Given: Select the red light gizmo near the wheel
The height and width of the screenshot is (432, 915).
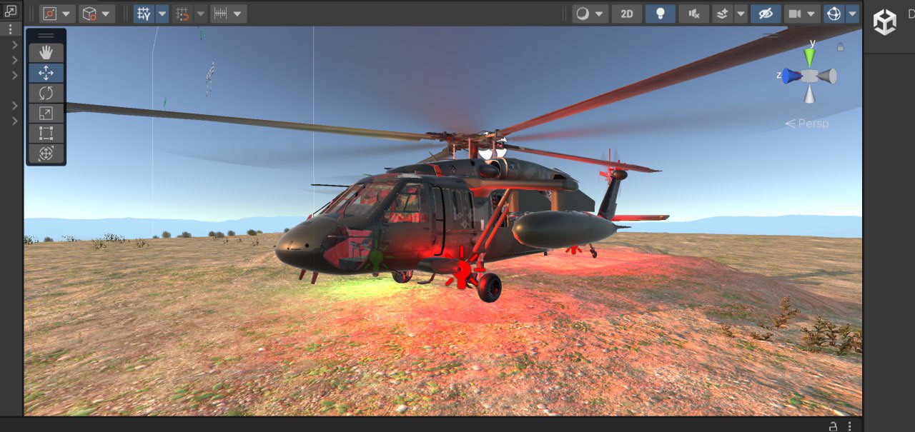Looking at the screenshot, I should tap(462, 272).
